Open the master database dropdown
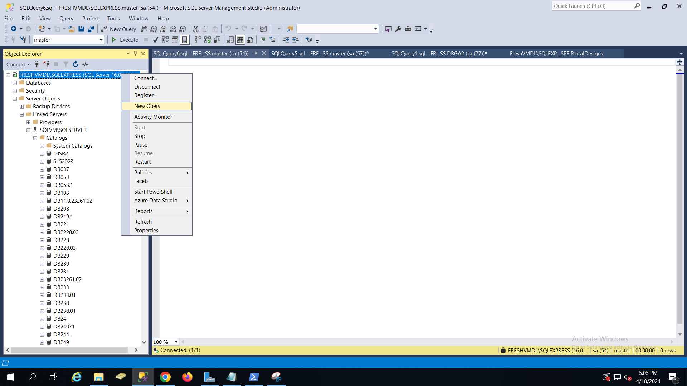The image size is (687, 386). pyautogui.click(x=101, y=40)
